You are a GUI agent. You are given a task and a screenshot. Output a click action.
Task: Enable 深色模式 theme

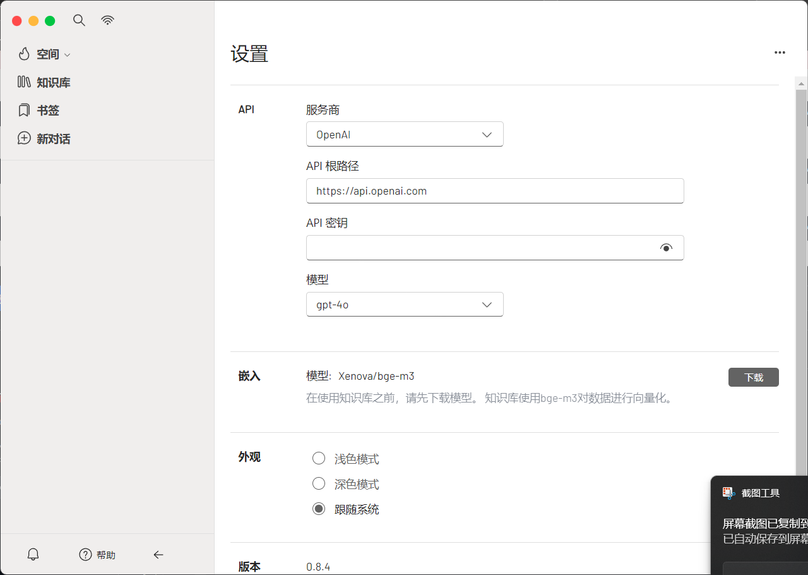point(319,483)
